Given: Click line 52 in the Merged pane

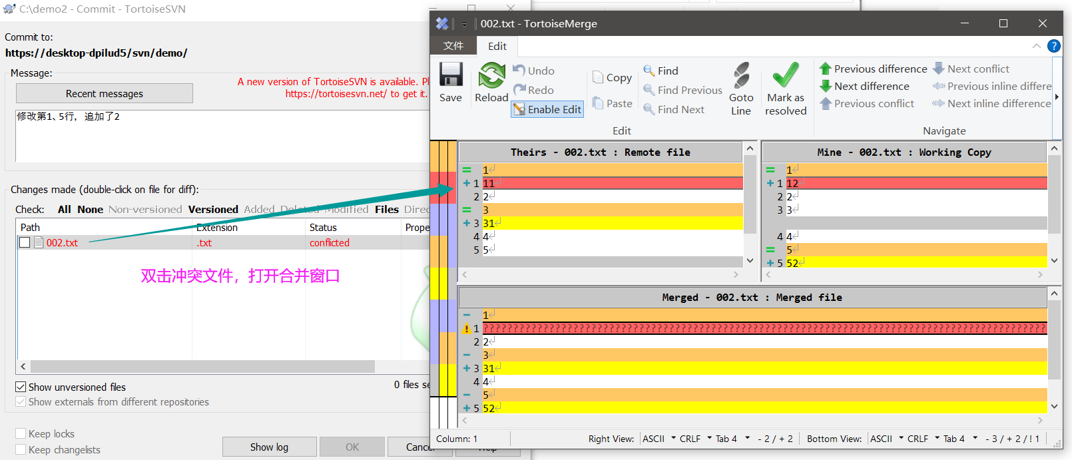Looking at the screenshot, I should [753, 408].
